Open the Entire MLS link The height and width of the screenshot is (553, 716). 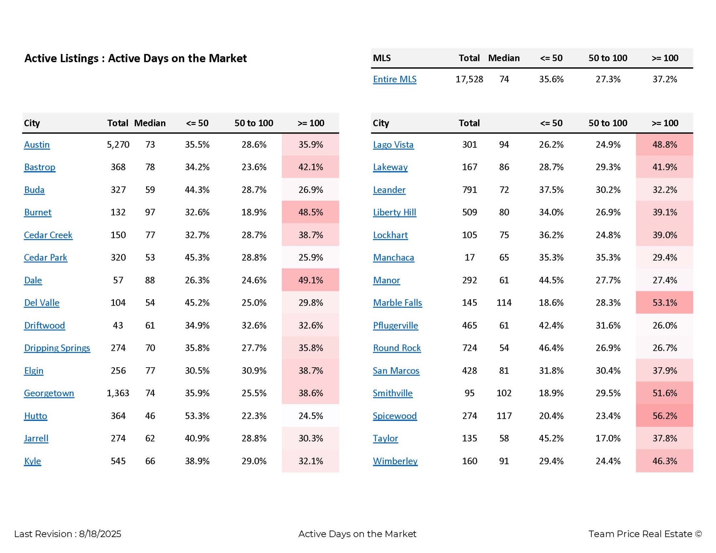coord(394,79)
